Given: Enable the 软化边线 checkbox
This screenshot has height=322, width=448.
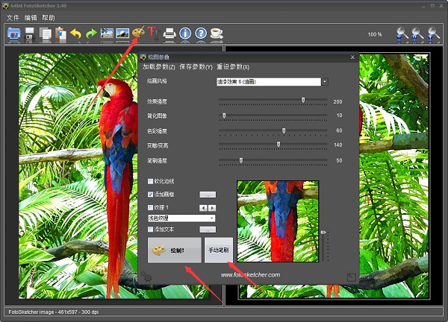Looking at the screenshot, I should pyautogui.click(x=151, y=181).
